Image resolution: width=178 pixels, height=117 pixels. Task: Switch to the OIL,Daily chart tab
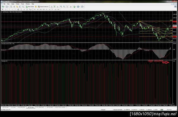pos(13,107)
